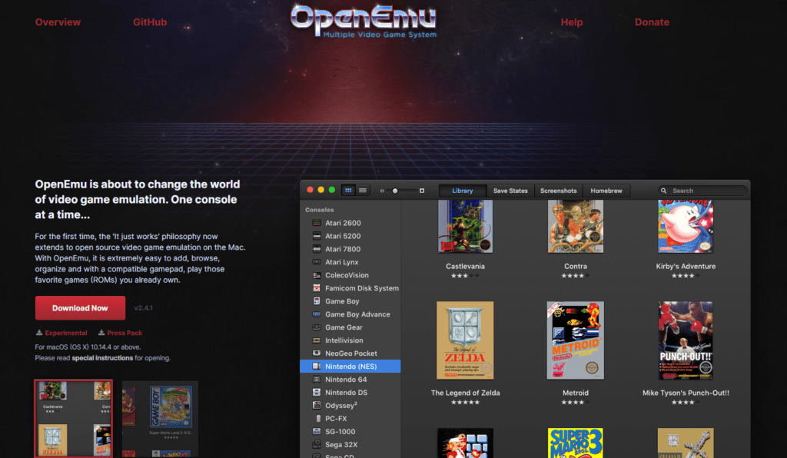Open the Save States tab

click(x=510, y=191)
